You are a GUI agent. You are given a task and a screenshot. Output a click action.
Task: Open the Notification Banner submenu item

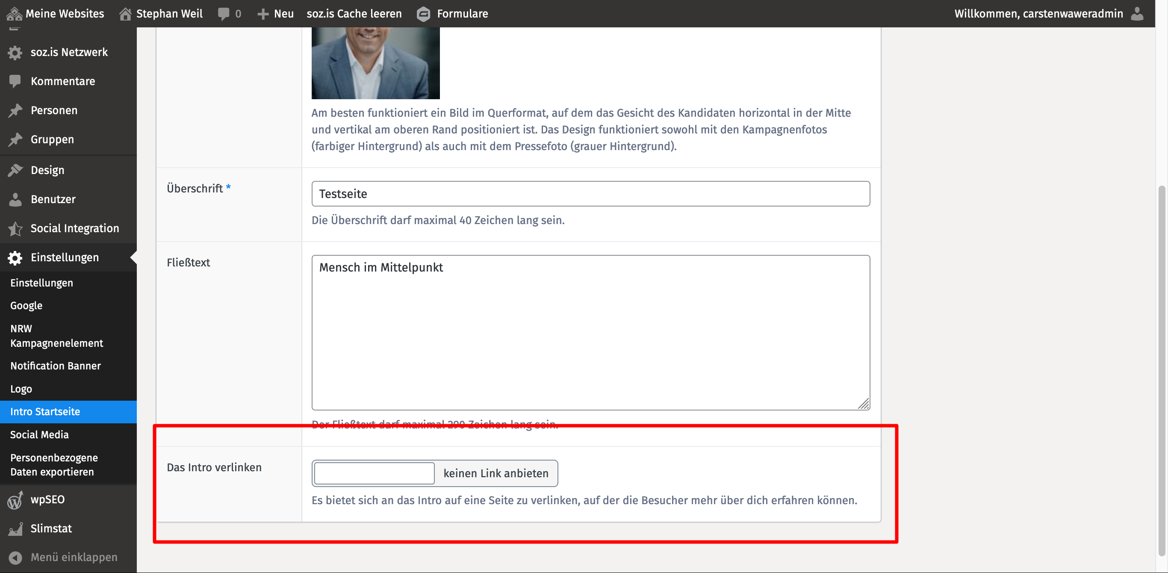pyautogui.click(x=55, y=366)
